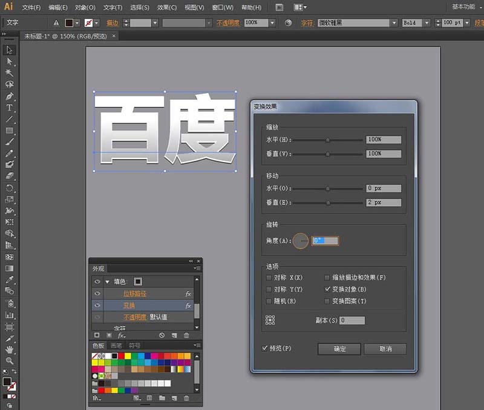Toggle 预览(P) preview checkbox
Image resolution: width=484 pixels, height=410 pixels.
pos(264,348)
